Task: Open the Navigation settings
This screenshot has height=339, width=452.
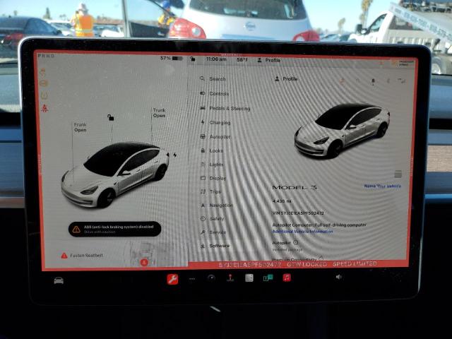Action: tap(216, 206)
